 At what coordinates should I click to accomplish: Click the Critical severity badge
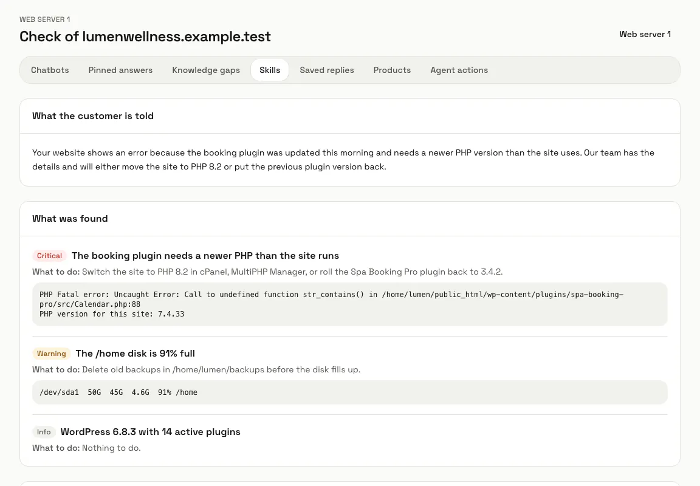(x=50, y=256)
